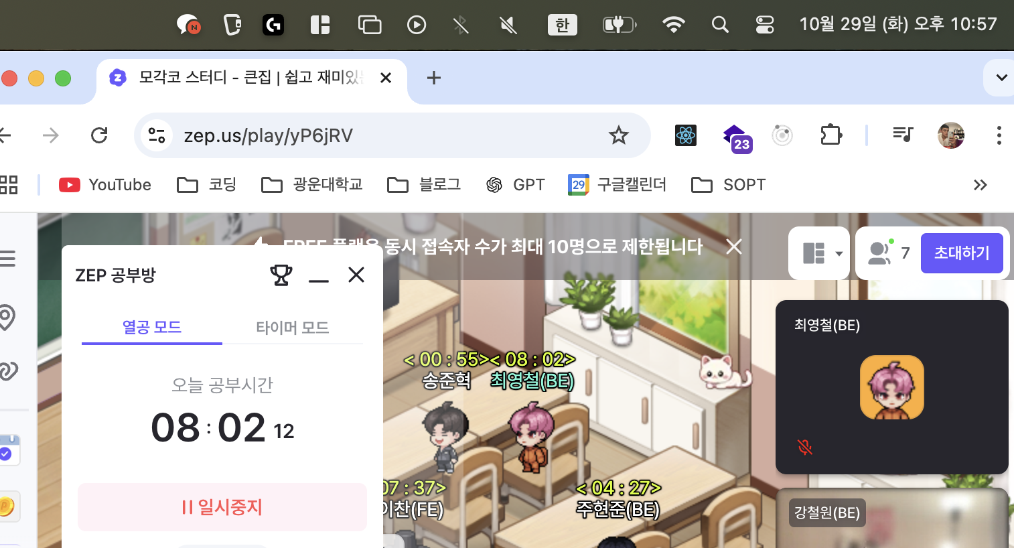This screenshot has width=1014, height=548.
Task: Click the link icon in the sidebar
Action: 8,370
